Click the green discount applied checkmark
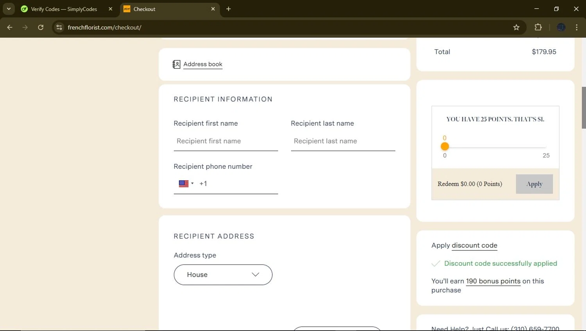The height and width of the screenshot is (331, 586). [436, 264]
